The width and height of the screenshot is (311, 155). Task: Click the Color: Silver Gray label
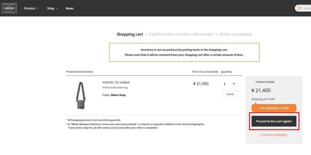click(x=114, y=95)
